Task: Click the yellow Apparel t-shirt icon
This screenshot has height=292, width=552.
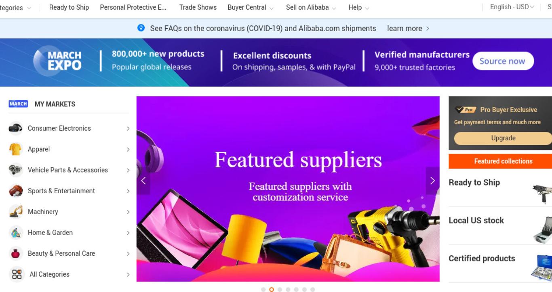Action: pyautogui.click(x=15, y=149)
